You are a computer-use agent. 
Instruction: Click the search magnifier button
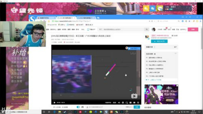pos(147,29)
